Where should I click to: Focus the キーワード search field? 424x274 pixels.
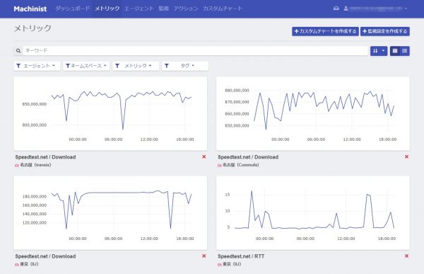pos(195,51)
